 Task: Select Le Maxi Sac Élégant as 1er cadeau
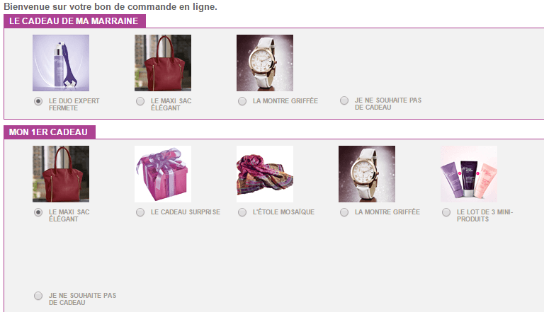pyautogui.click(x=38, y=212)
